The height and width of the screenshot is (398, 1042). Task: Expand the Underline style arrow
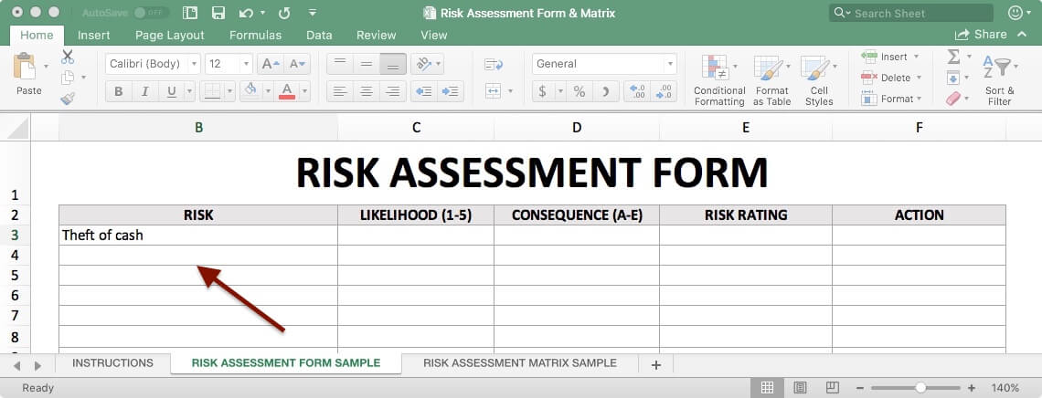189,91
